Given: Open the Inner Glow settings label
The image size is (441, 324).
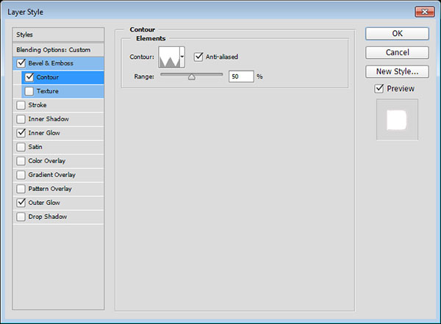Looking at the screenshot, I should tap(44, 133).
